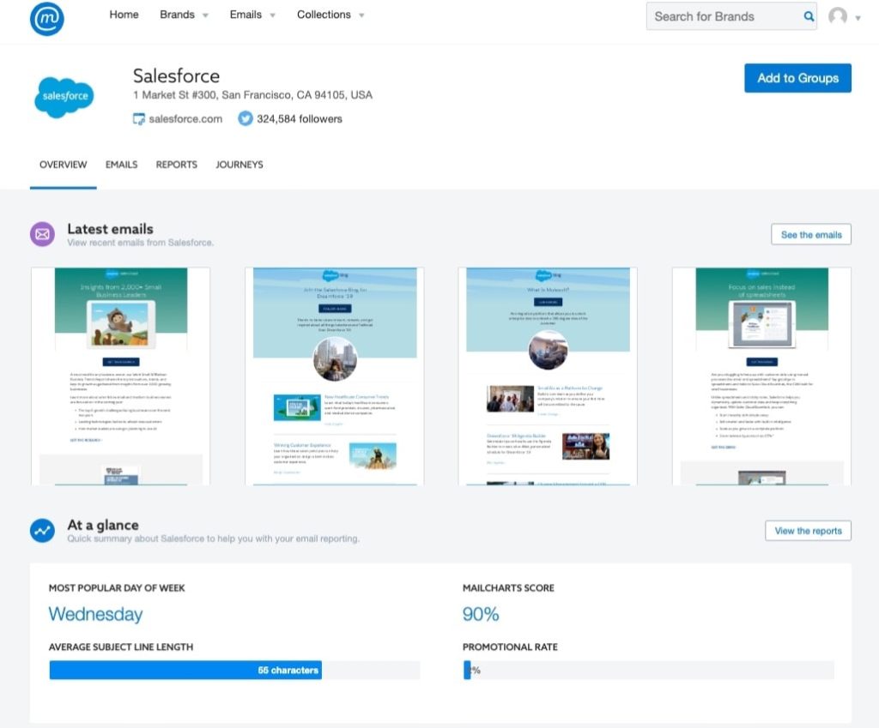Click the View the reports button
The height and width of the screenshot is (728, 879).
(808, 531)
